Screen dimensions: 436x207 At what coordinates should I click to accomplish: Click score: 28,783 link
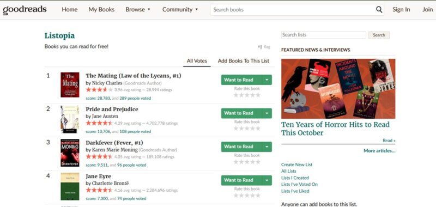click(x=98, y=98)
